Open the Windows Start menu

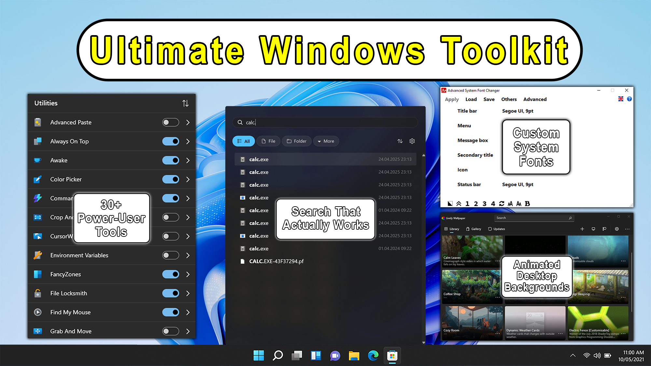[259, 356]
